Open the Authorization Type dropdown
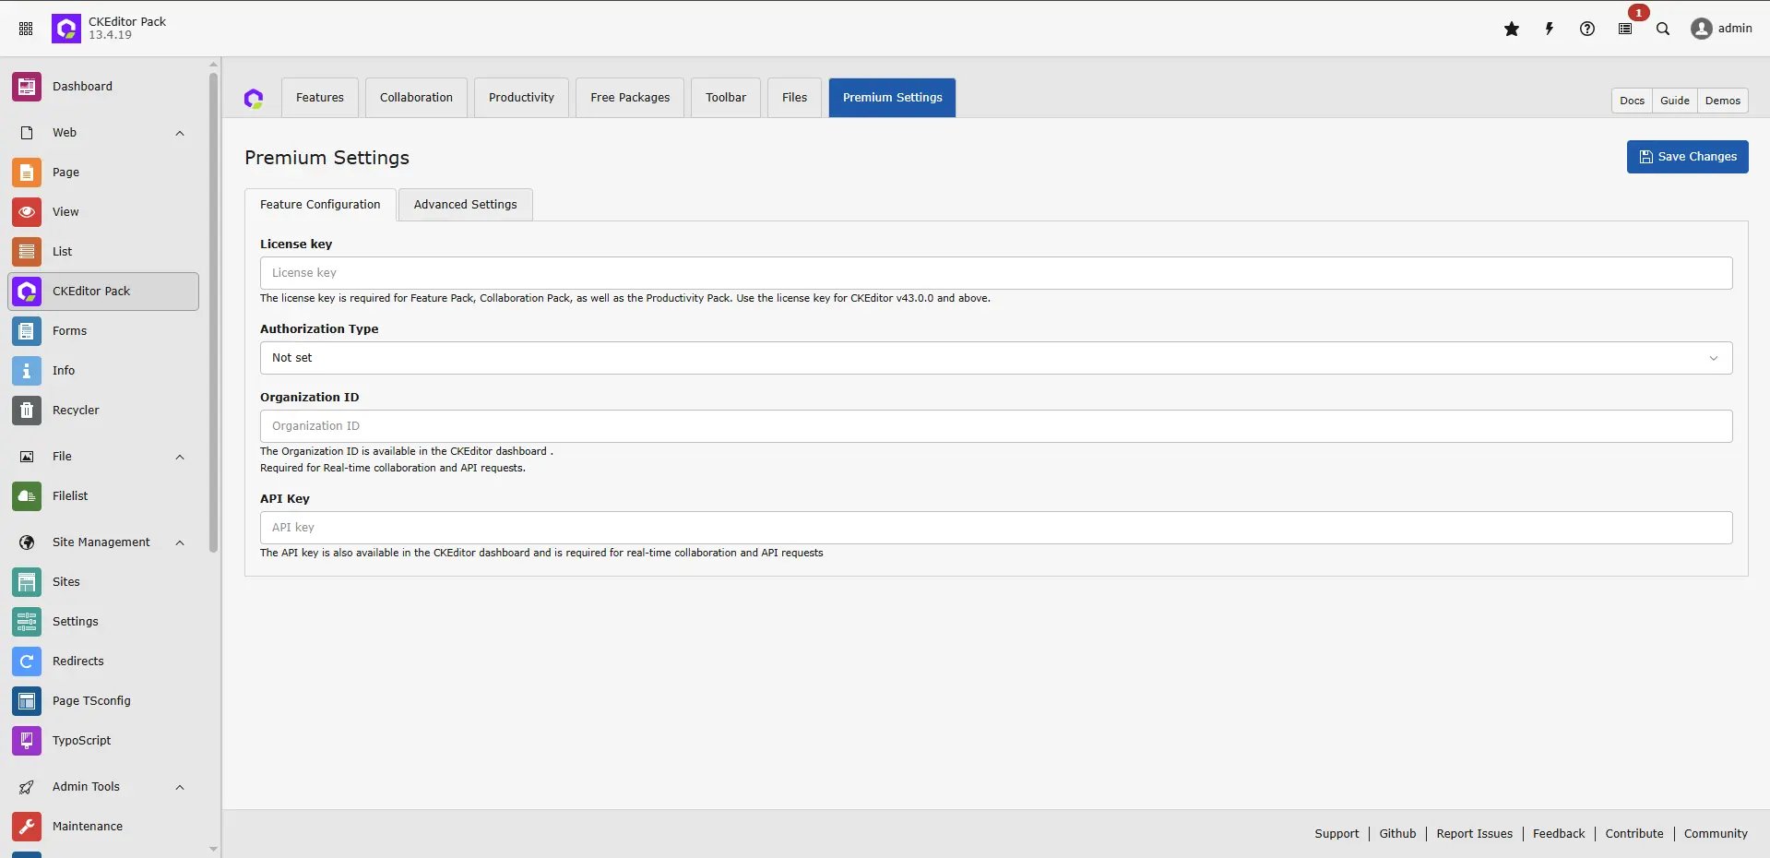 (x=996, y=358)
